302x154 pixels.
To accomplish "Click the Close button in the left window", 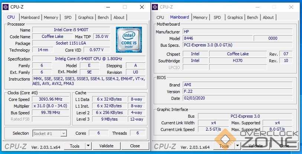I will click(x=135, y=146).
